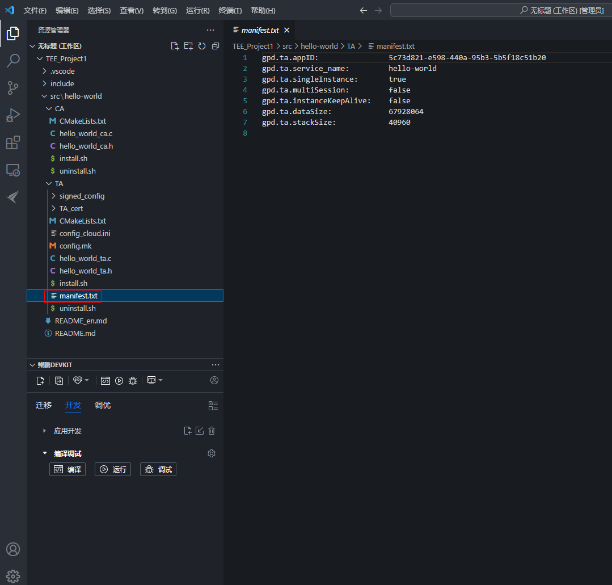Click delete trash icon in 应用开发 row
This screenshot has width=612, height=585.
click(212, 431)
